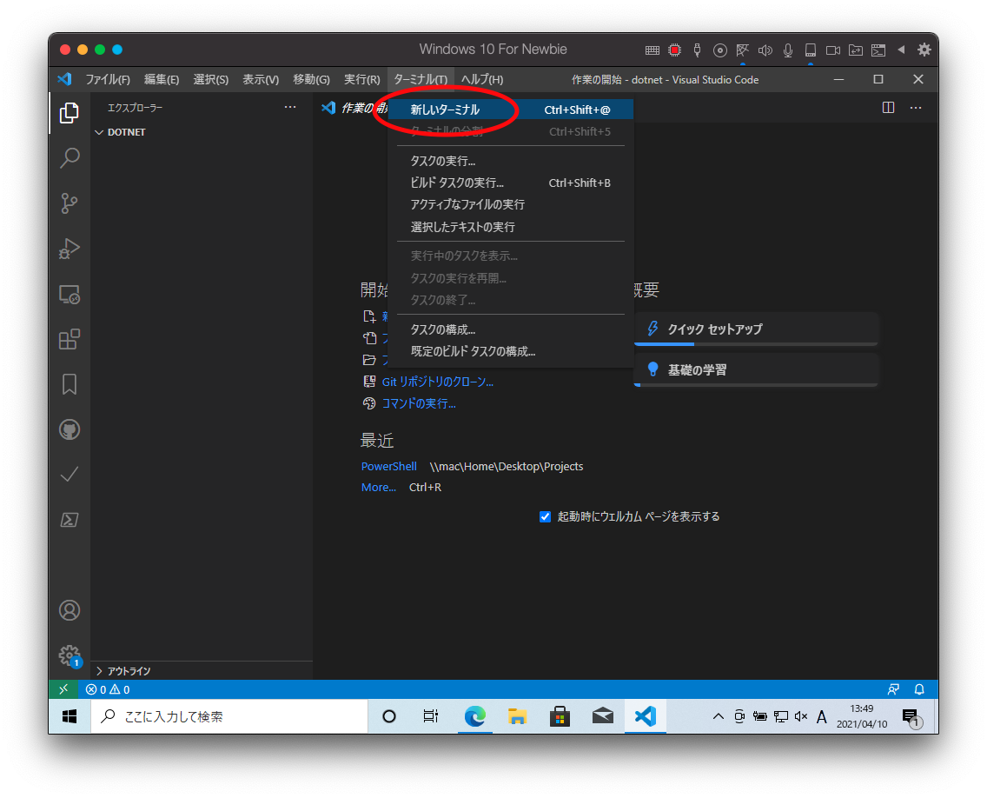
Task: Toggle the IME input mode A indicator
Action: click(821, 717)
